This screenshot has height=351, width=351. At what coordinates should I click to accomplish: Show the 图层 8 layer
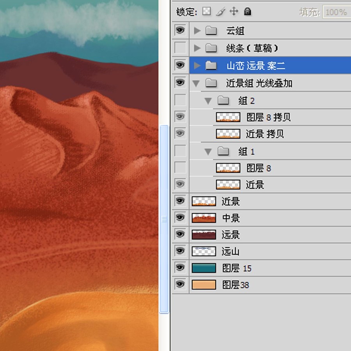pos(180,167)
